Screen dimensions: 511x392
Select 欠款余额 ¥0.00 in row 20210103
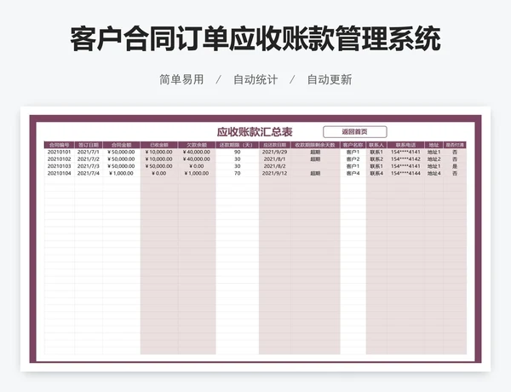point(197,166)
